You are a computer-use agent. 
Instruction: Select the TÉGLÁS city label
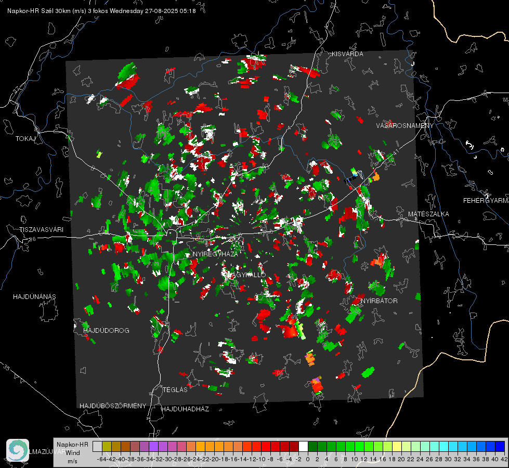pos(175,389)
